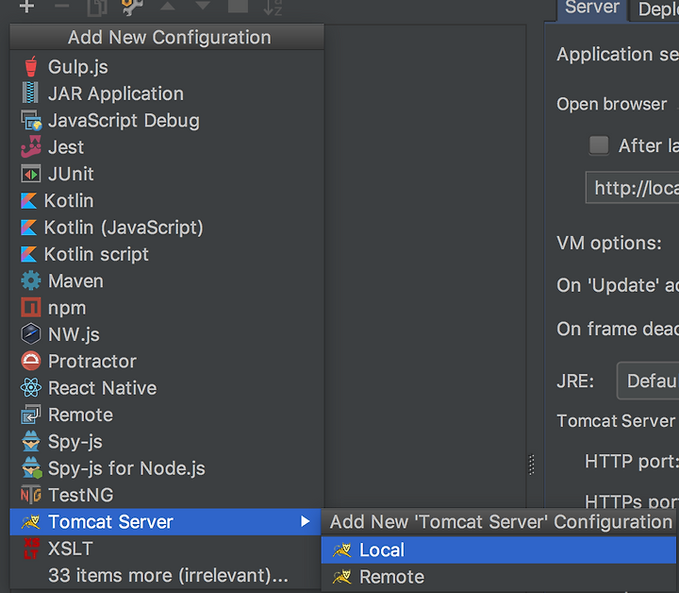Click the icon beside the Remote list entry
This screenshot has width=679, height=593.
click(31, 415)
